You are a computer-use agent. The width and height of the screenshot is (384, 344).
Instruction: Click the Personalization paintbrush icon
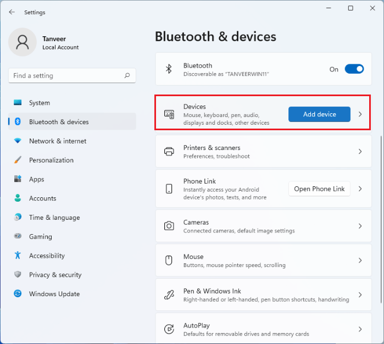18,160
